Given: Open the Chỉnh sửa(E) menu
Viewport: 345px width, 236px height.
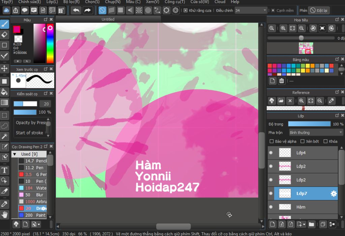Looking at the screenshot, I should [x=30, y=2].
